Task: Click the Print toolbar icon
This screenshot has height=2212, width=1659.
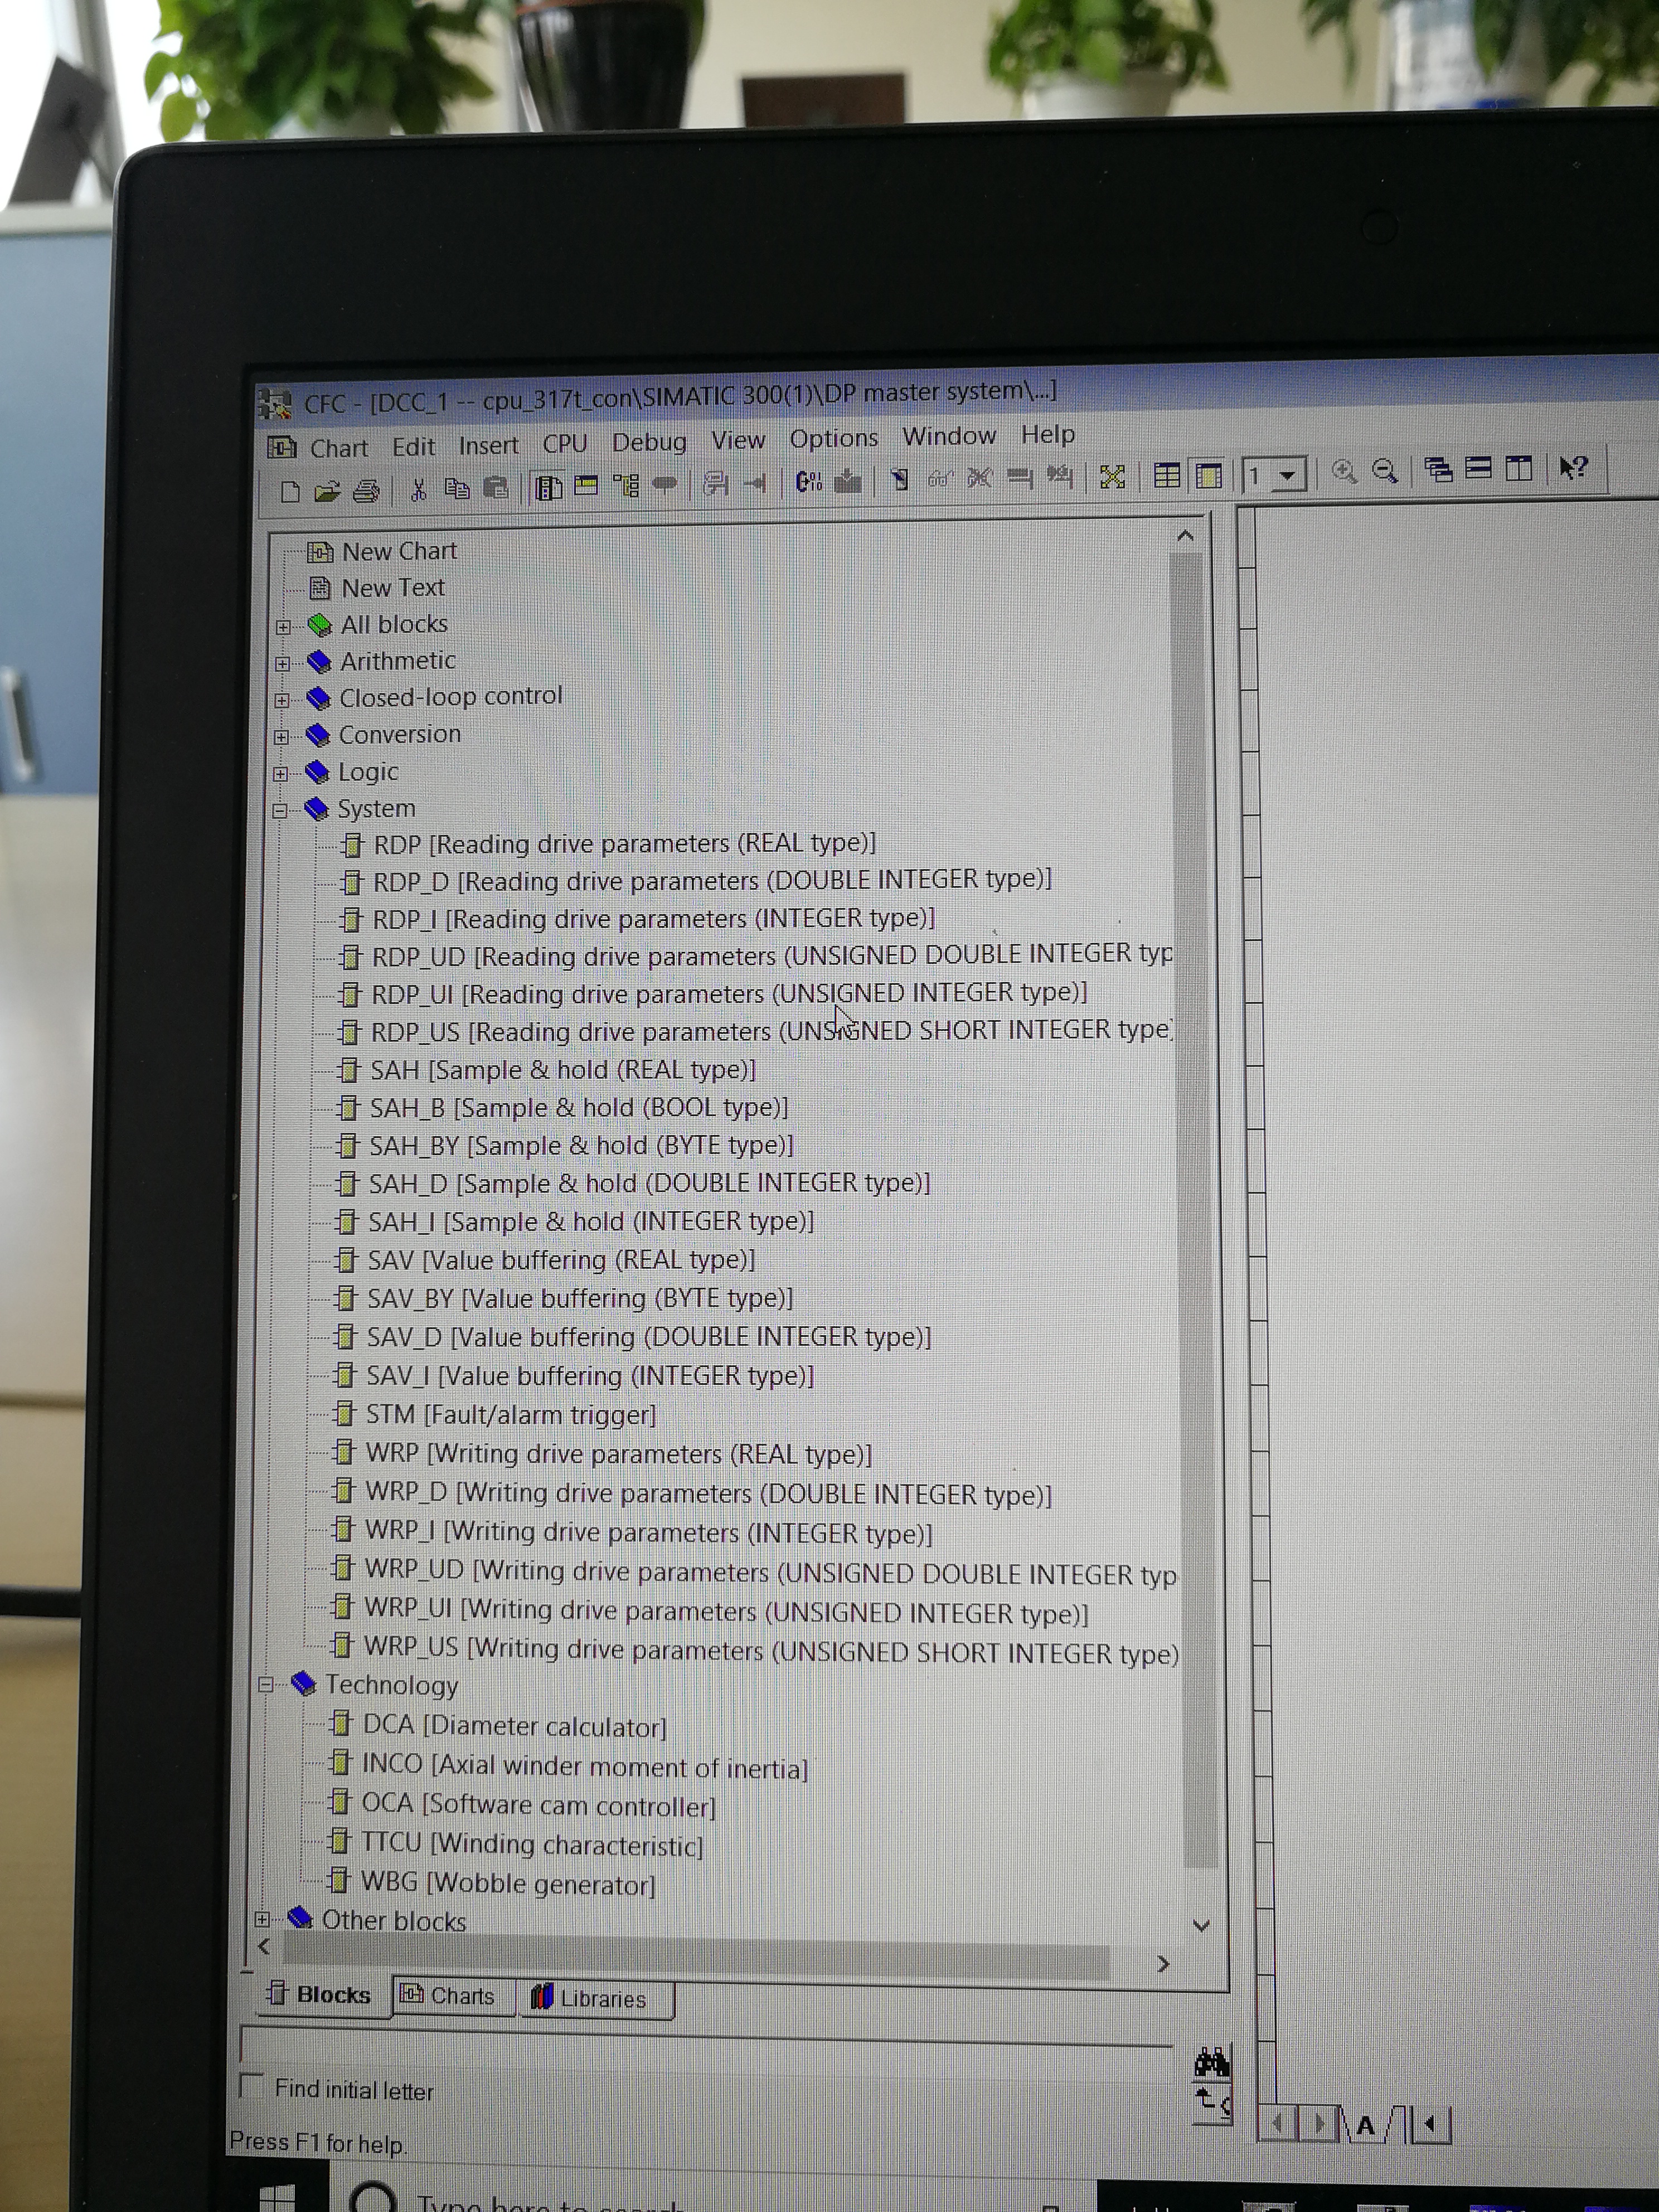Action: click(366, 490)
